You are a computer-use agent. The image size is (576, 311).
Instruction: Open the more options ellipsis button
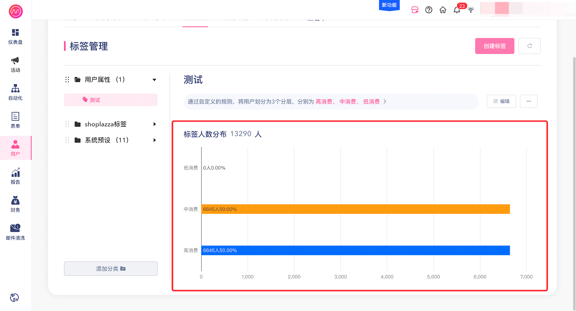point(528,102)
